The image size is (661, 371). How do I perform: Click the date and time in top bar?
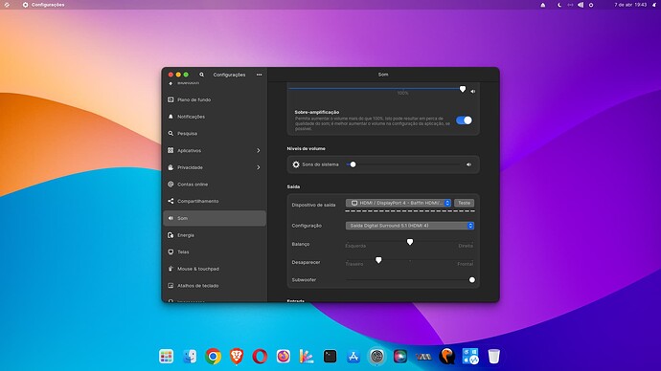(x=630, y=5)
